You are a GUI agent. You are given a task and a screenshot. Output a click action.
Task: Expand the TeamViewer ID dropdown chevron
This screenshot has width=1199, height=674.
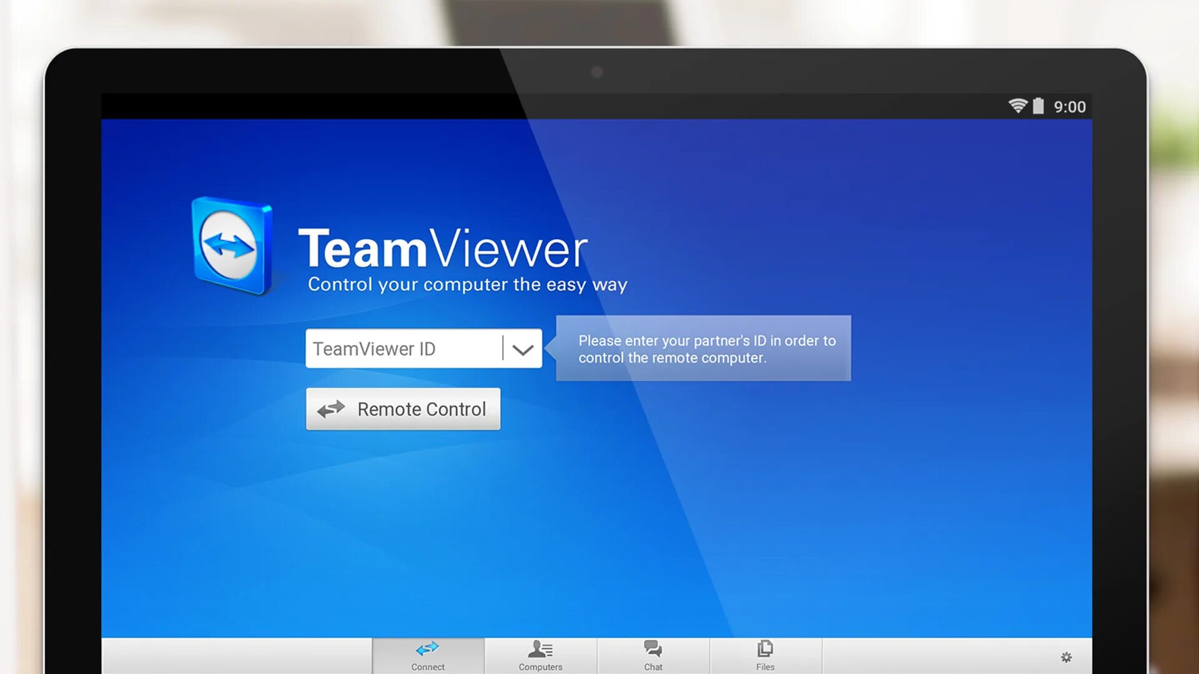point(523,349)
